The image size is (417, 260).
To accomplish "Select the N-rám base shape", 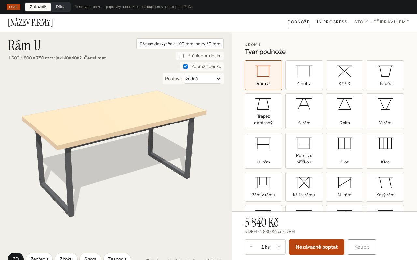I will point(345,187).
